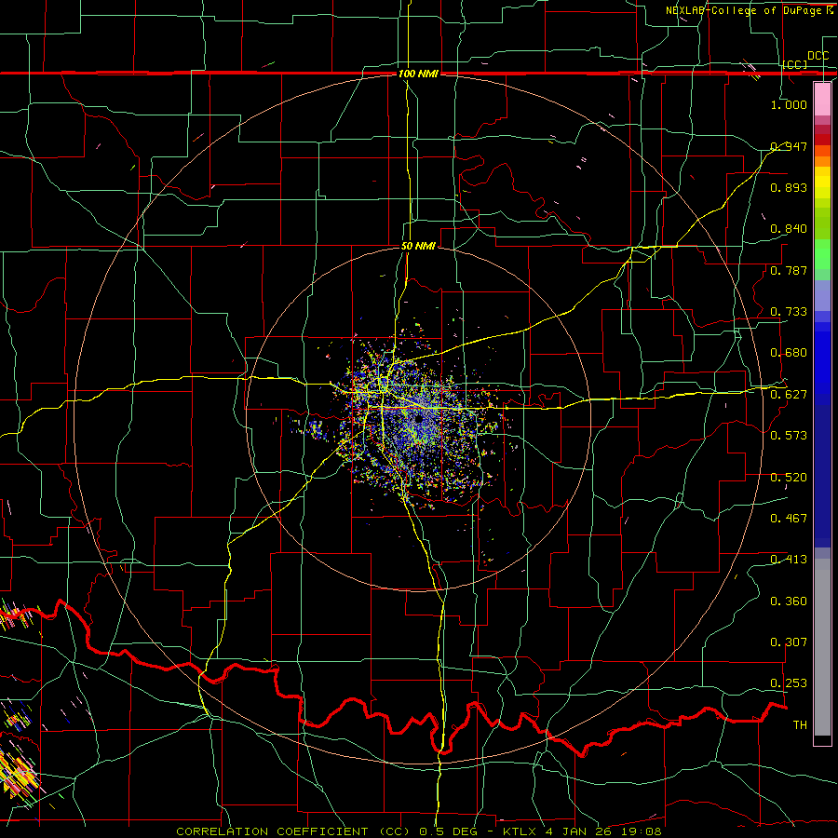Screen dimensions: 838x838
Task: Click the gray low-value color bar segment
Action: (x=822, y=647)
